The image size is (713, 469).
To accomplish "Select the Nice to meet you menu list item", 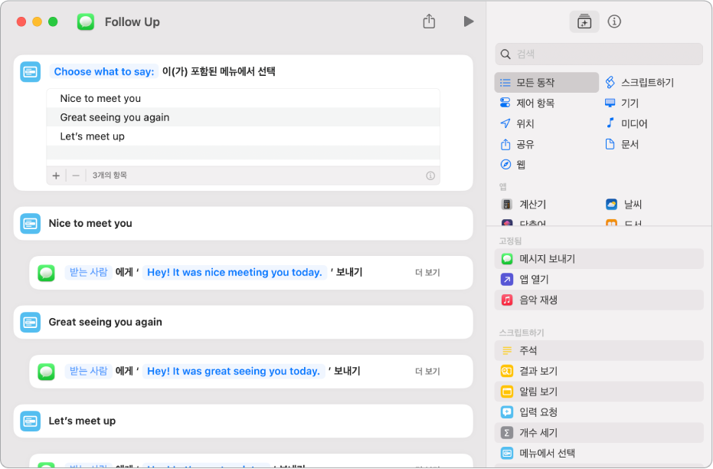I will pos(244,98).
